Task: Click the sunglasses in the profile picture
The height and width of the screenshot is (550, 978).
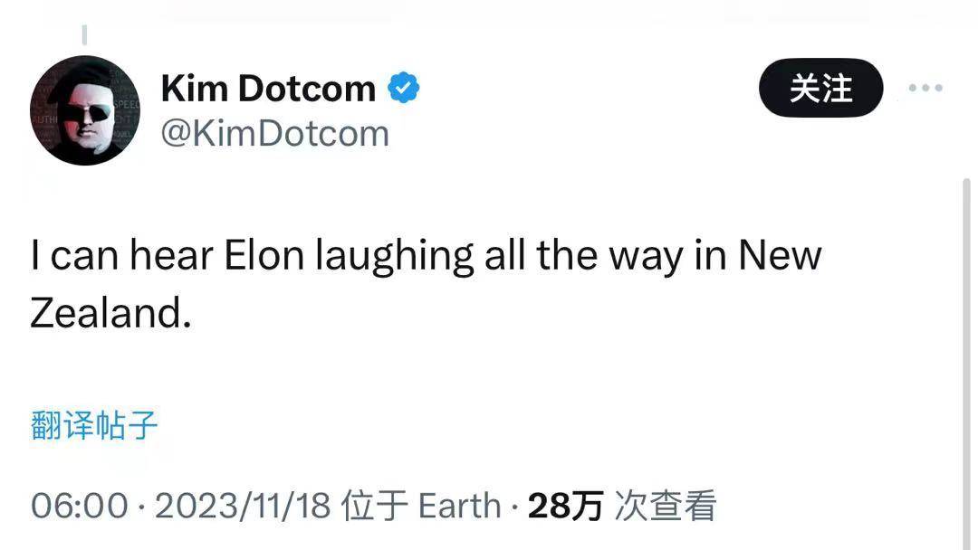Action: coord(87,113)
